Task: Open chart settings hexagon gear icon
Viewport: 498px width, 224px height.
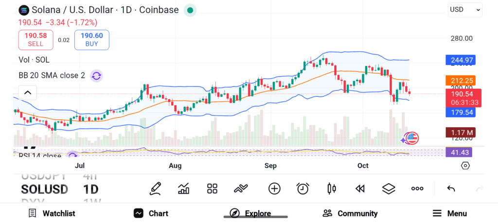Action: pos(465,166)
